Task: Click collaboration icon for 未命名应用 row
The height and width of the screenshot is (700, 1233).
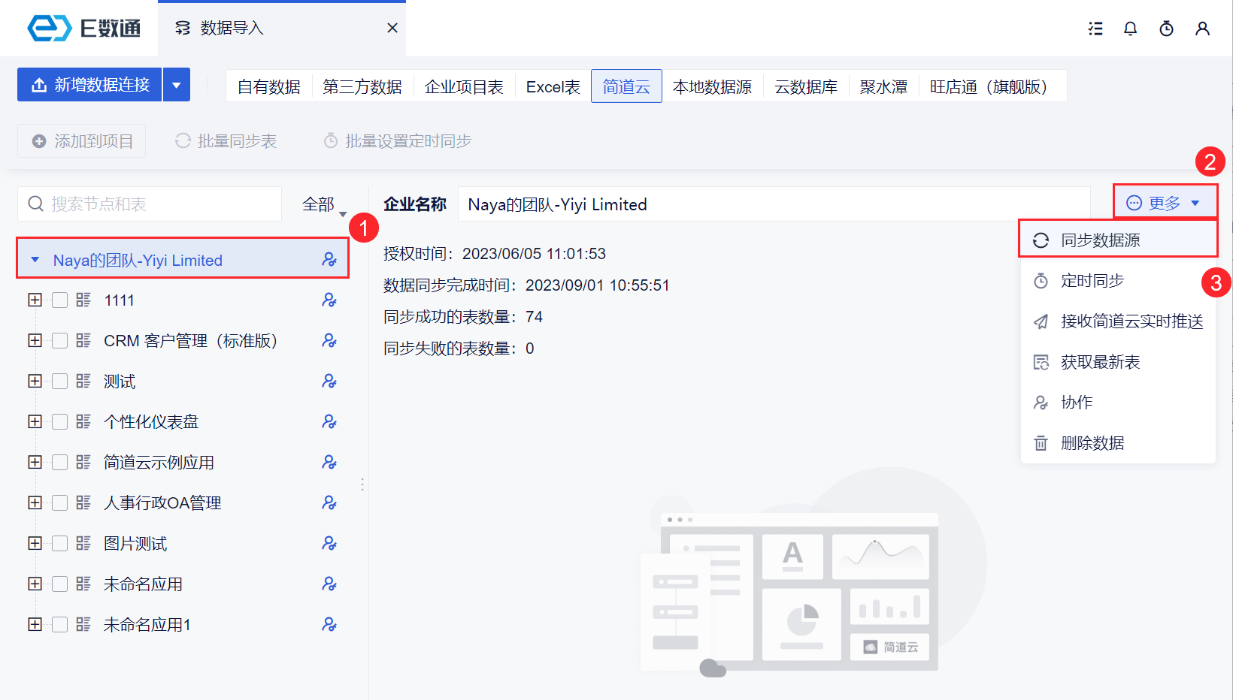Action: pos(329,584)
